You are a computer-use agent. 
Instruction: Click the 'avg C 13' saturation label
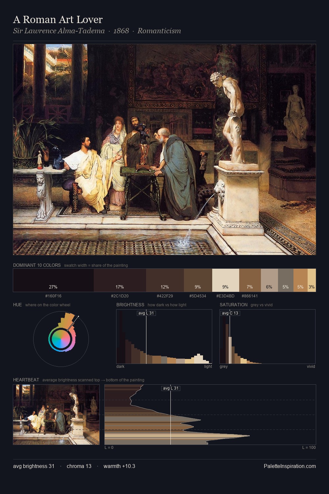(230, 313)
